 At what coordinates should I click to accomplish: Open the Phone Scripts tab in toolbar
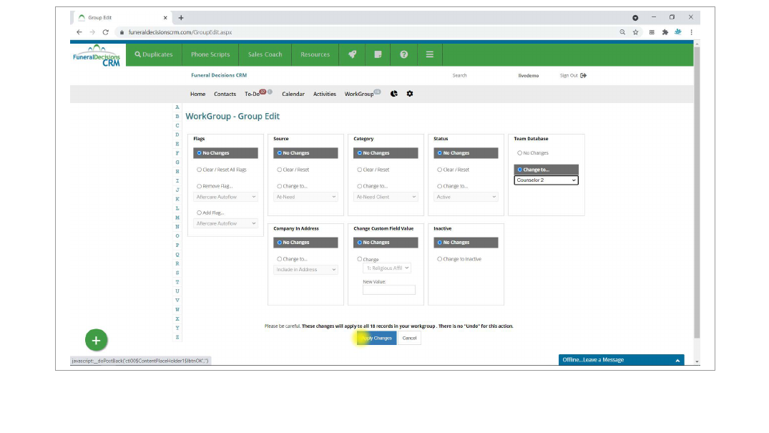coord(210,54)
